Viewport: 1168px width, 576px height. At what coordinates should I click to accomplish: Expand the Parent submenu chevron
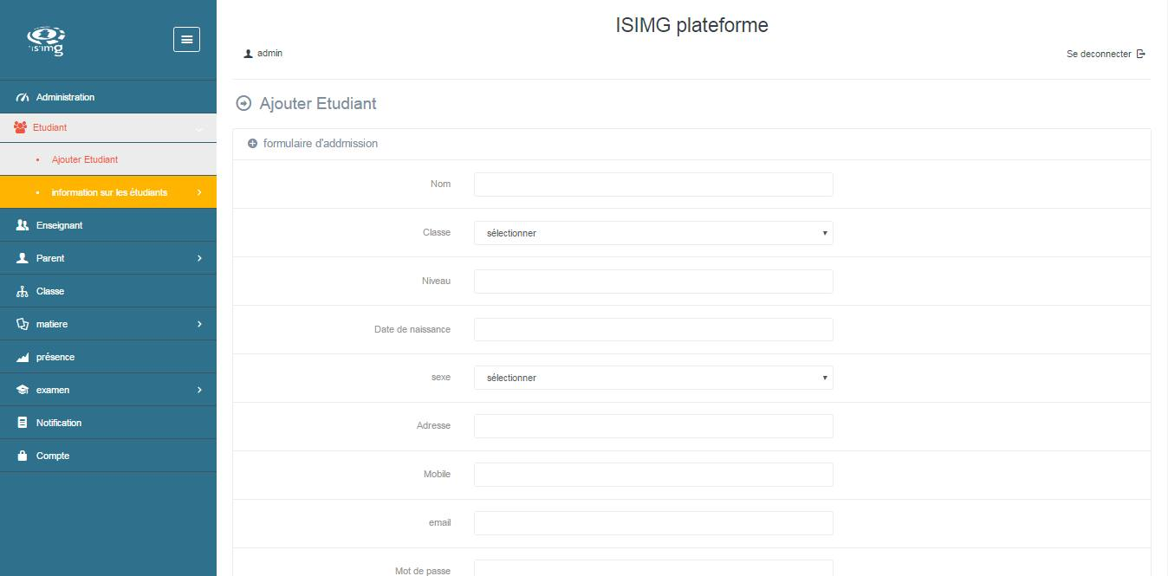[199, 258]
